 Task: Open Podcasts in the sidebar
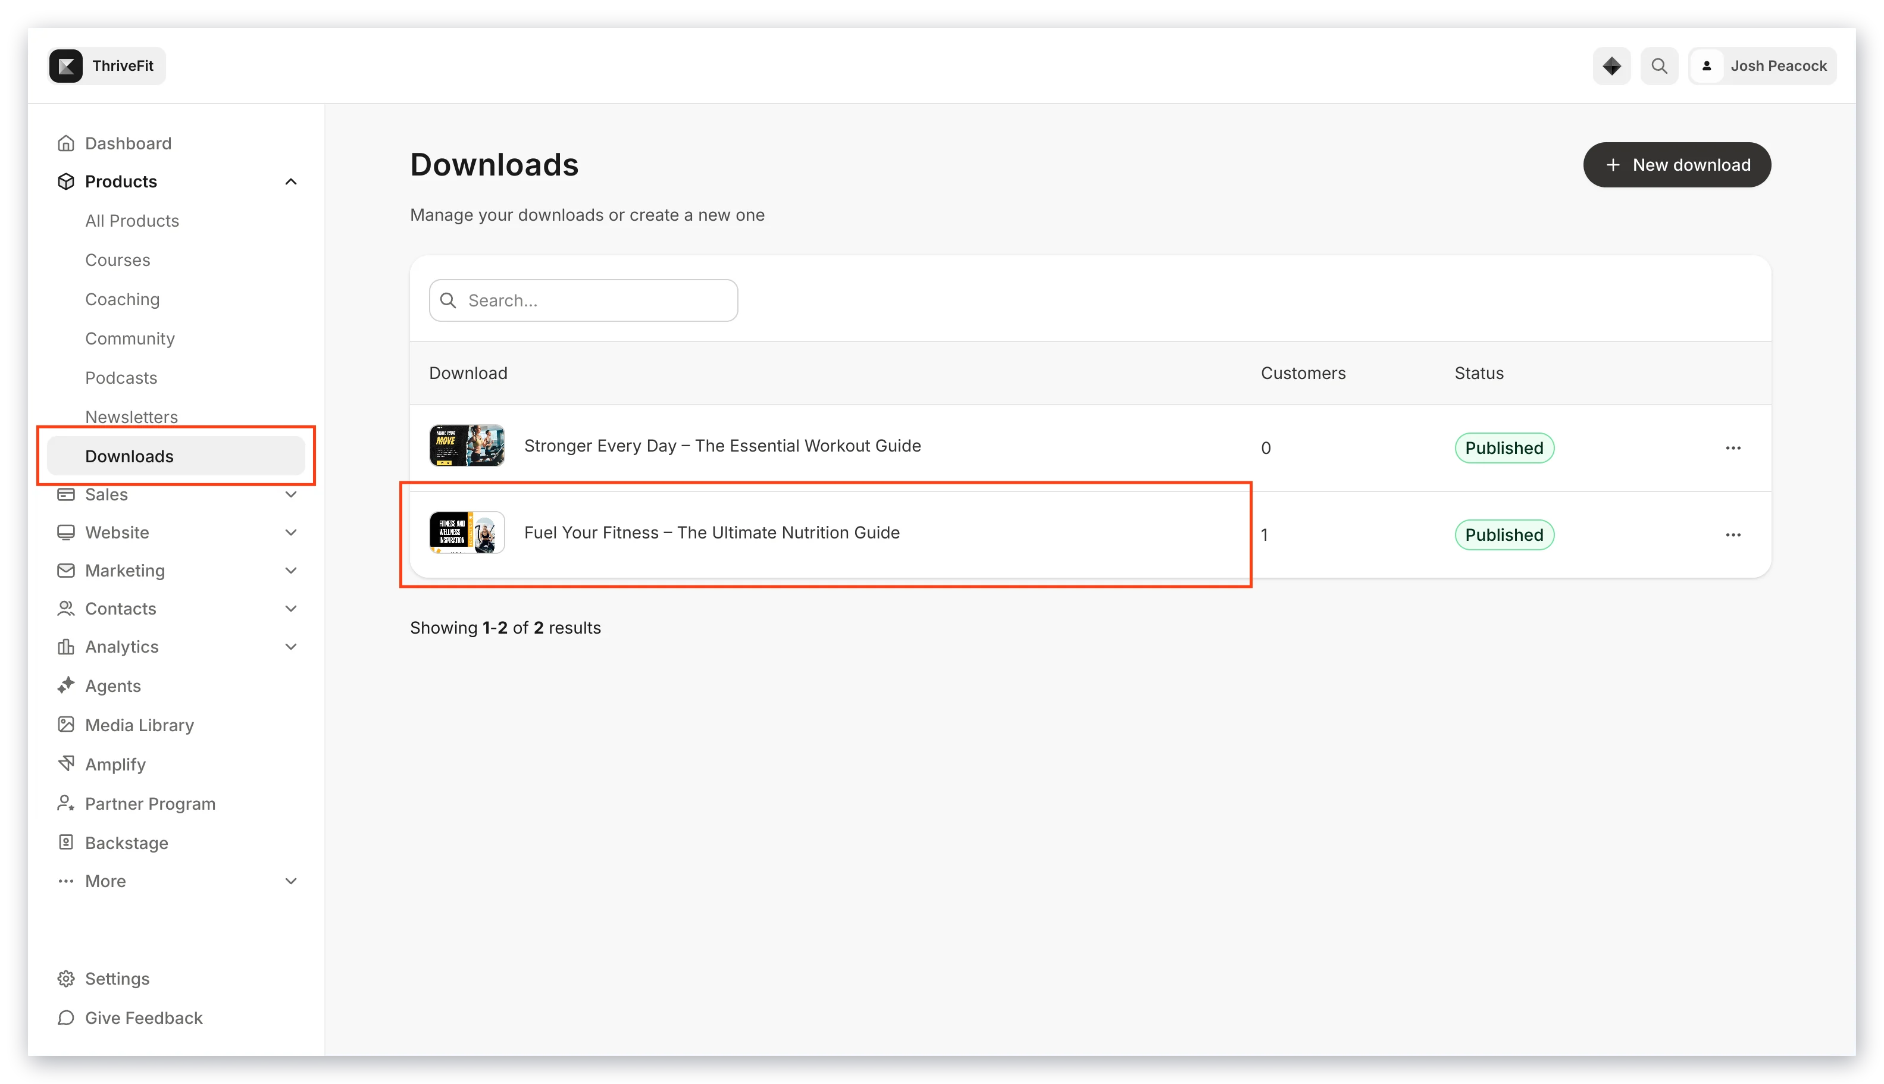[121, 377]
